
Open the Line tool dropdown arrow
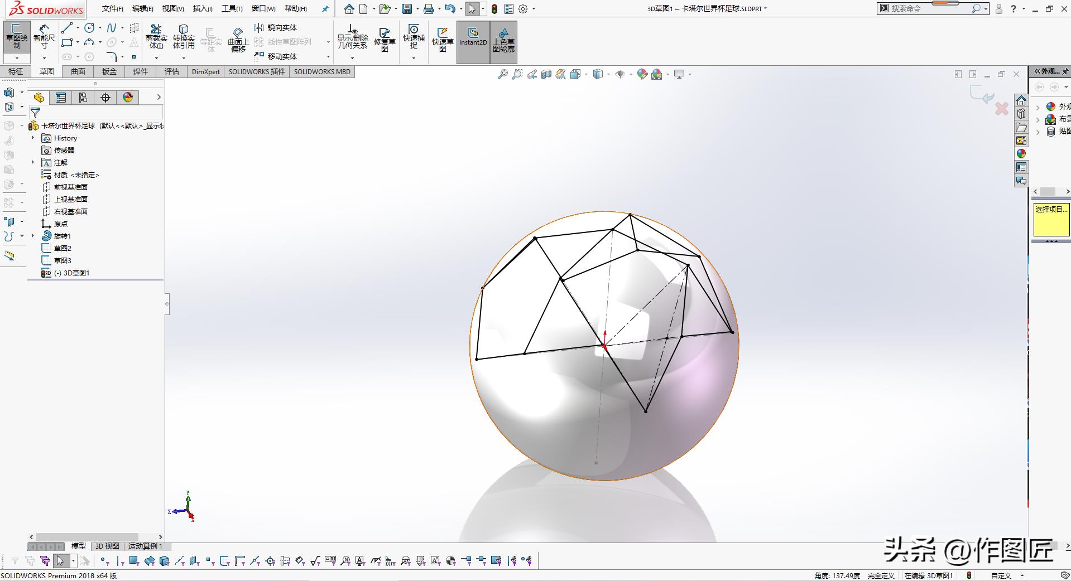pyautogui.click(x=78, y=28)
